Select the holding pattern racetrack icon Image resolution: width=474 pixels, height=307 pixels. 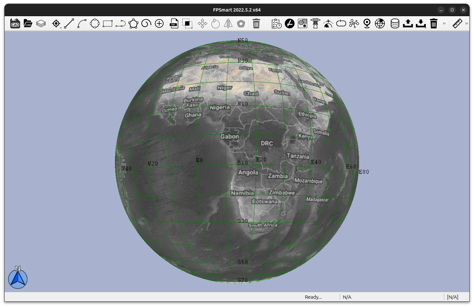coord(341,23)
